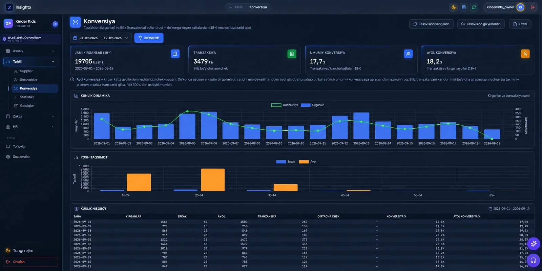The height and width of the screenshot is (271, 542).
Task: Click the TRANZAKSIYA column header
Action: [267, 216]
